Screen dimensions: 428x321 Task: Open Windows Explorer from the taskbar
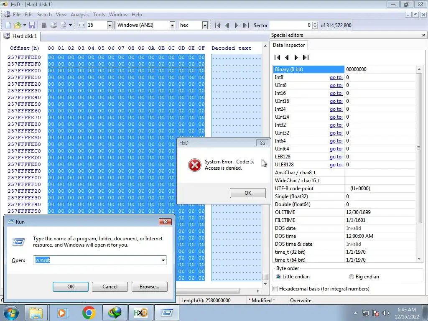click(x=36, y=313)
